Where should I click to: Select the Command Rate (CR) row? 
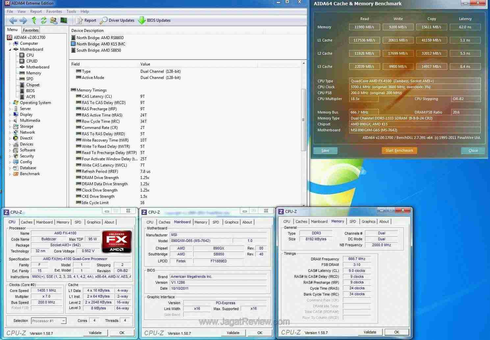[186, 128]
